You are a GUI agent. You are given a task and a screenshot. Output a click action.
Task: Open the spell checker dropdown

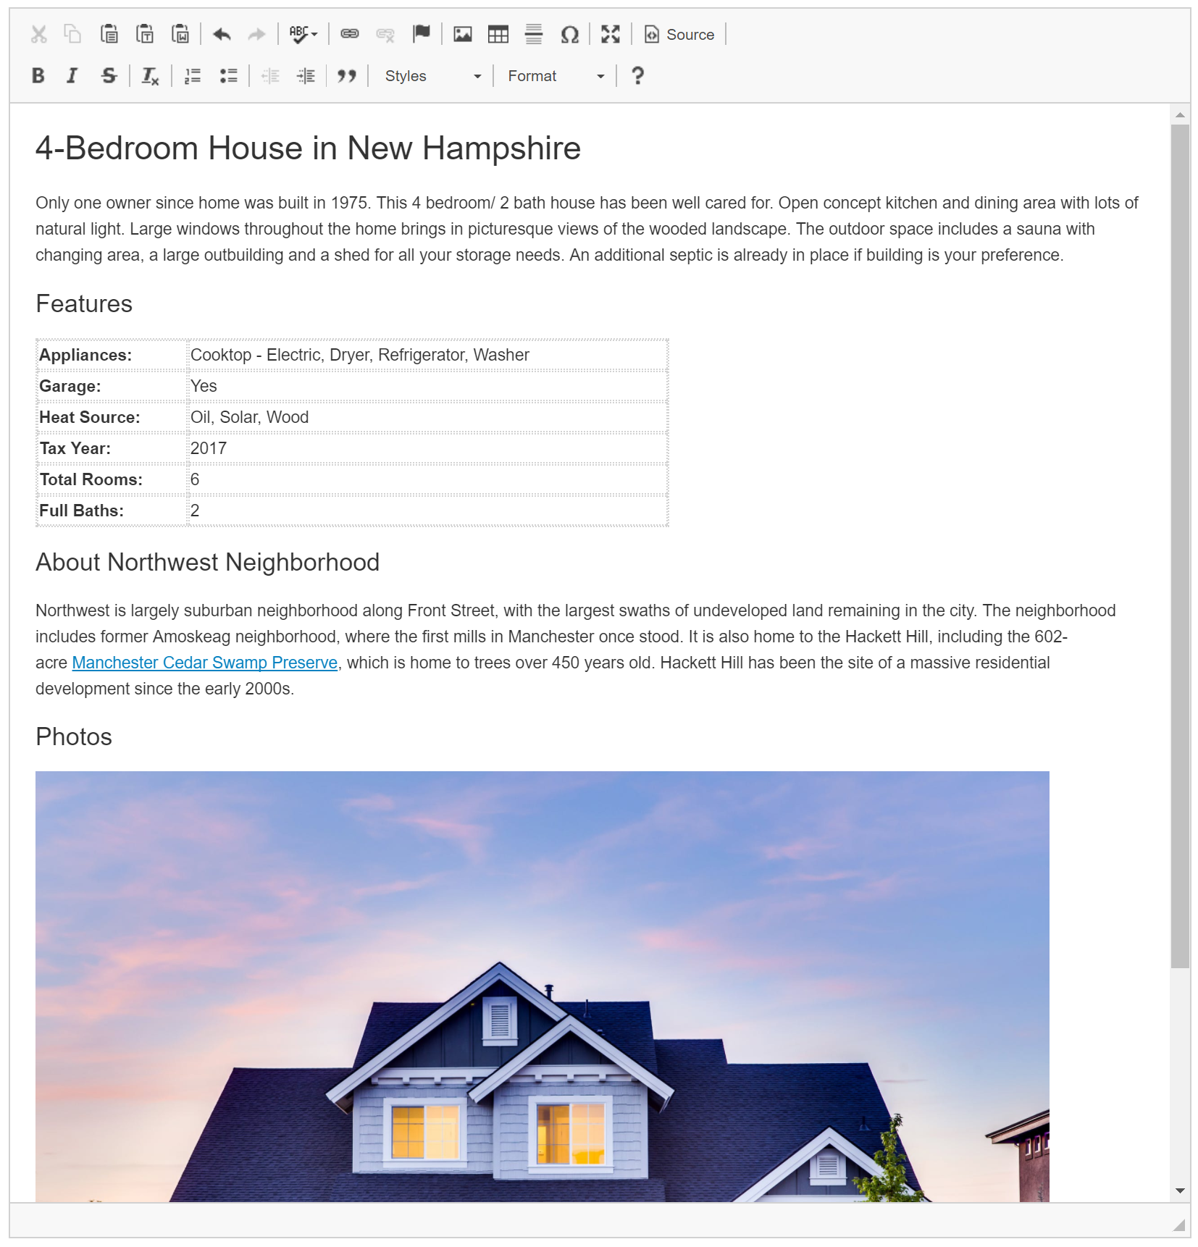coord(303,34)
